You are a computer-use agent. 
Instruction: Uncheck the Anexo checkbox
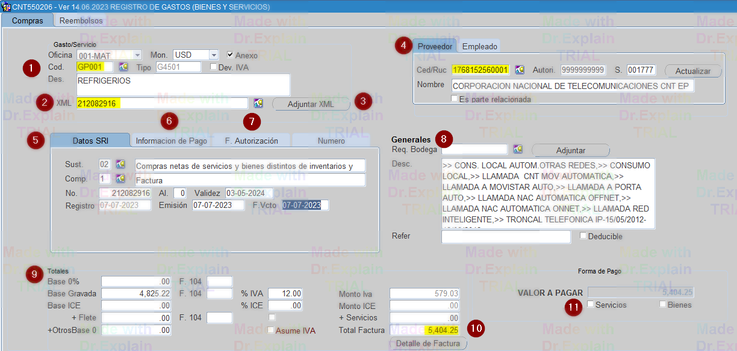pos(230,55)
